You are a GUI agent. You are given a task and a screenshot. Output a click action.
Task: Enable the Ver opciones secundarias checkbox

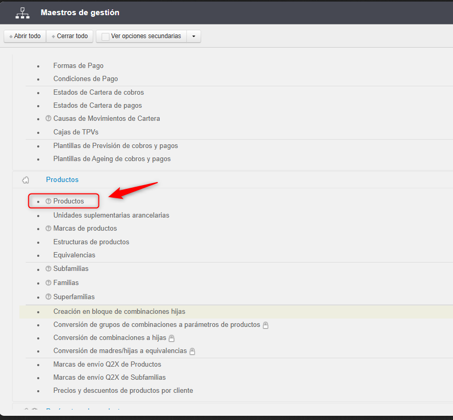105,37
